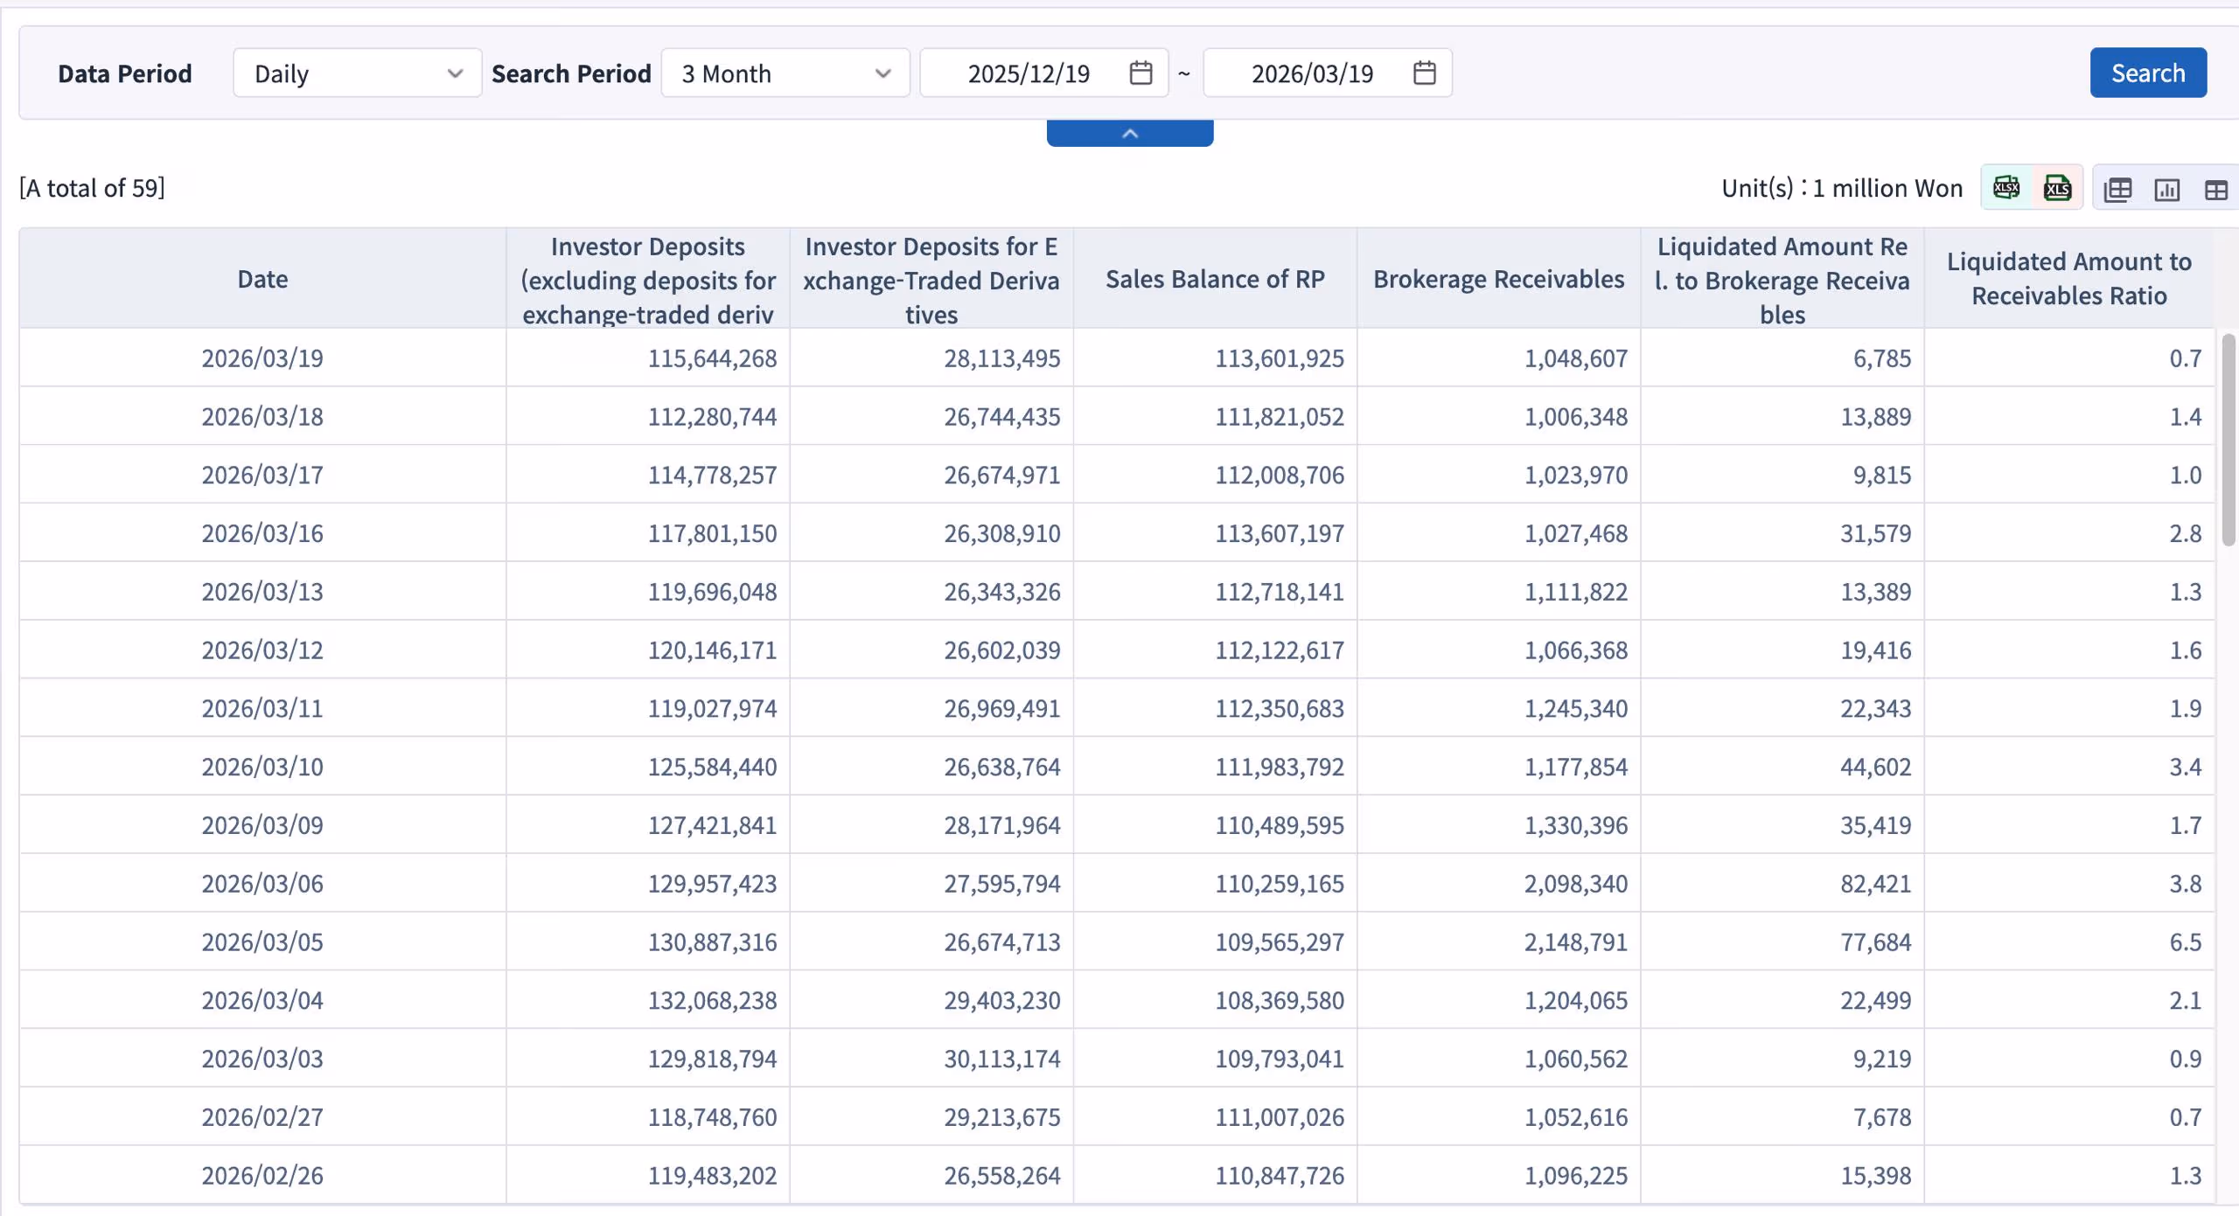Click the Search button
This screenshot has width=2239, height=1216.
pyautogui.click(x=2147, y=73)
